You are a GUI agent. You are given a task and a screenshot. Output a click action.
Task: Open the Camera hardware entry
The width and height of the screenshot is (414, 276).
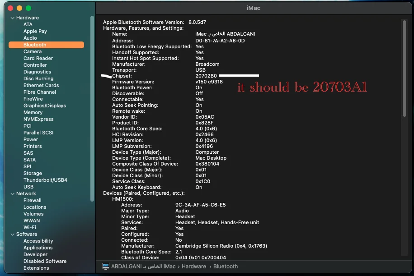(x=33, y=51)
